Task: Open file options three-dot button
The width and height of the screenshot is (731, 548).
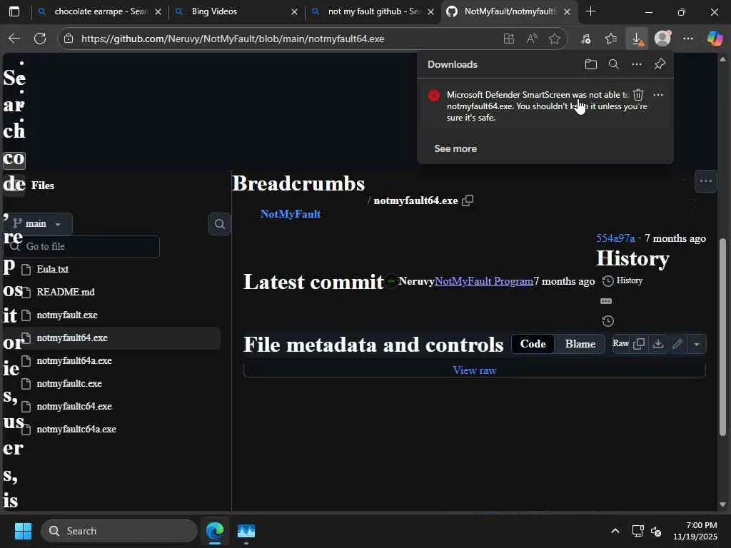Action: [x=706, y=181]
